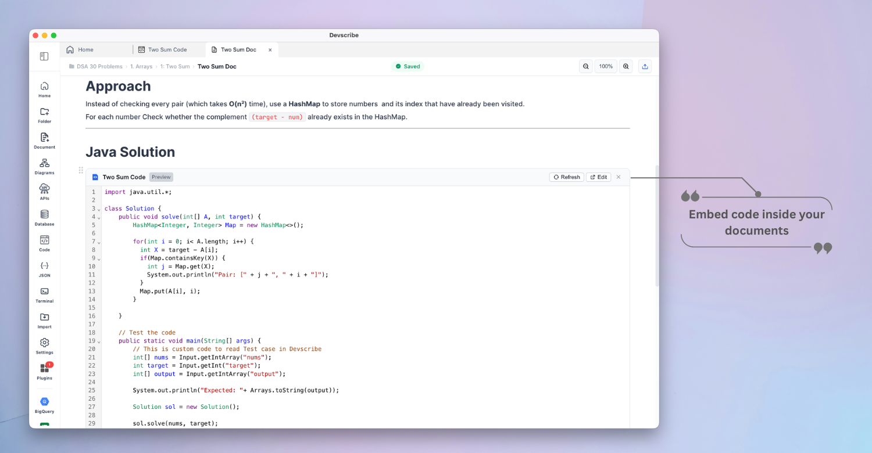The height and width of the screenshot is (453, 872).
Task: Click code line 'Solution sol = new Solution();'
Action: [186, 407]
